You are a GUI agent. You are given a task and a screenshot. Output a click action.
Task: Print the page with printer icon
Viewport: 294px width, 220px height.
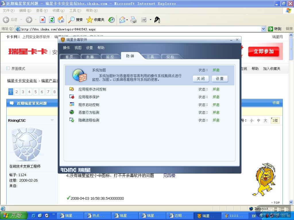point(134,20)
